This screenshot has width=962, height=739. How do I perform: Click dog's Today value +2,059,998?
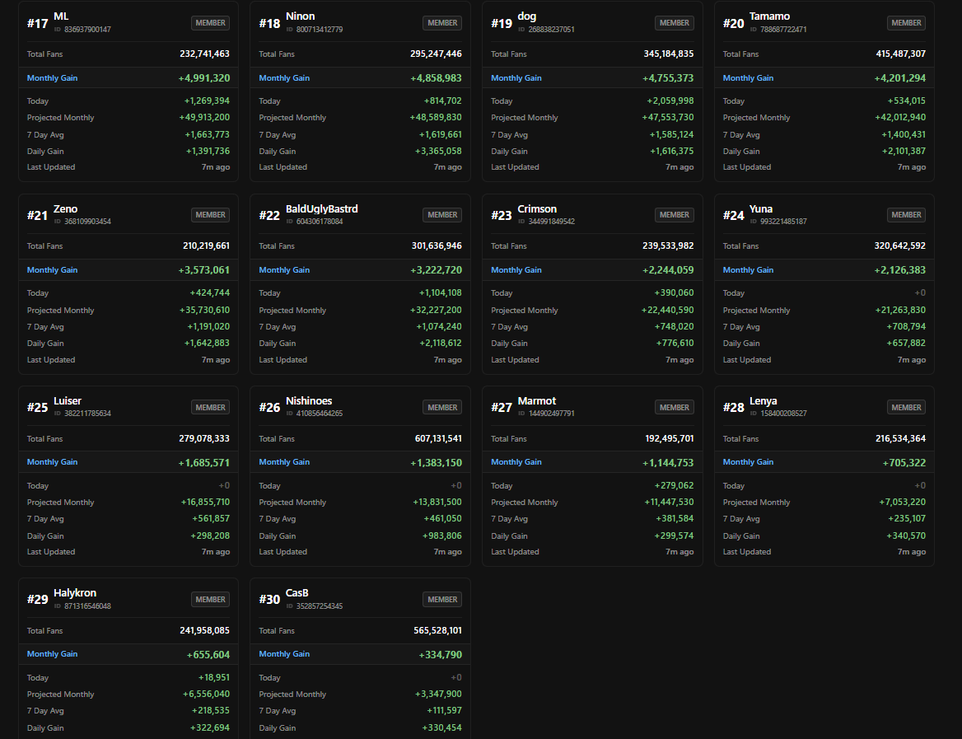(x=670, y=101)
